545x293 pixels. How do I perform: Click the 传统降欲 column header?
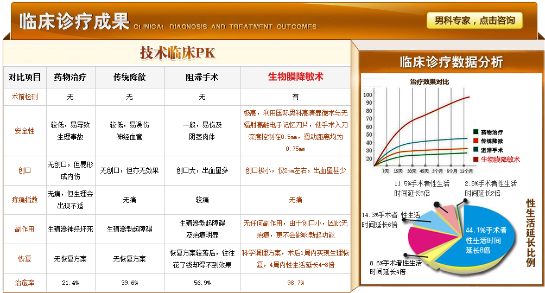(129, 77)
